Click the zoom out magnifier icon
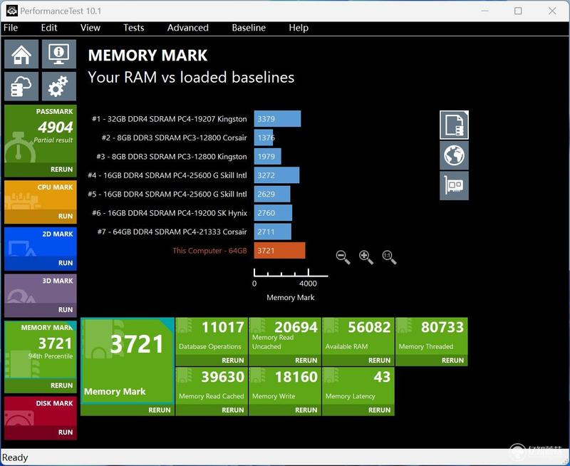 pyautogui.click(x=343, y=257)
